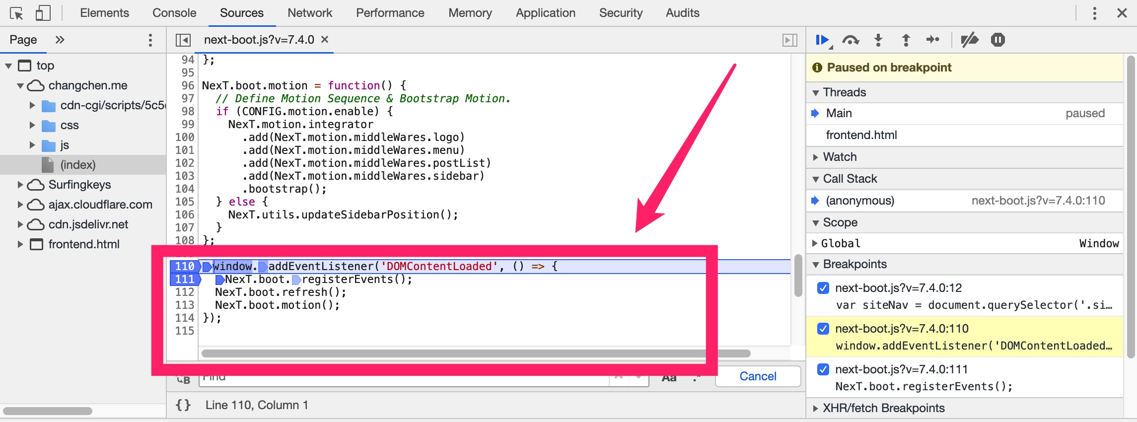1137x422 pixels.
Task: Expand the Surfingkeys tree node
Action: coord(20,185)
